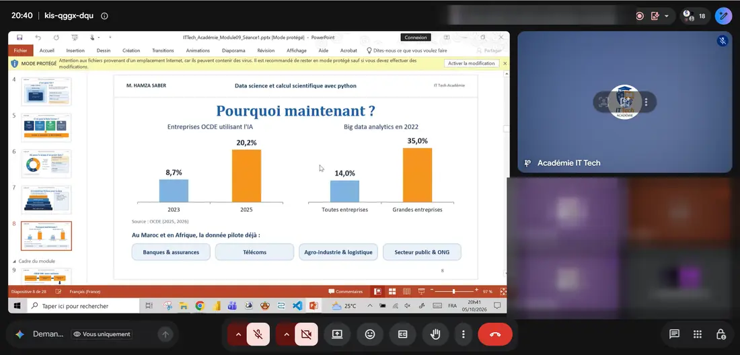Send a reaction with emoji button

tap(370, 334)
